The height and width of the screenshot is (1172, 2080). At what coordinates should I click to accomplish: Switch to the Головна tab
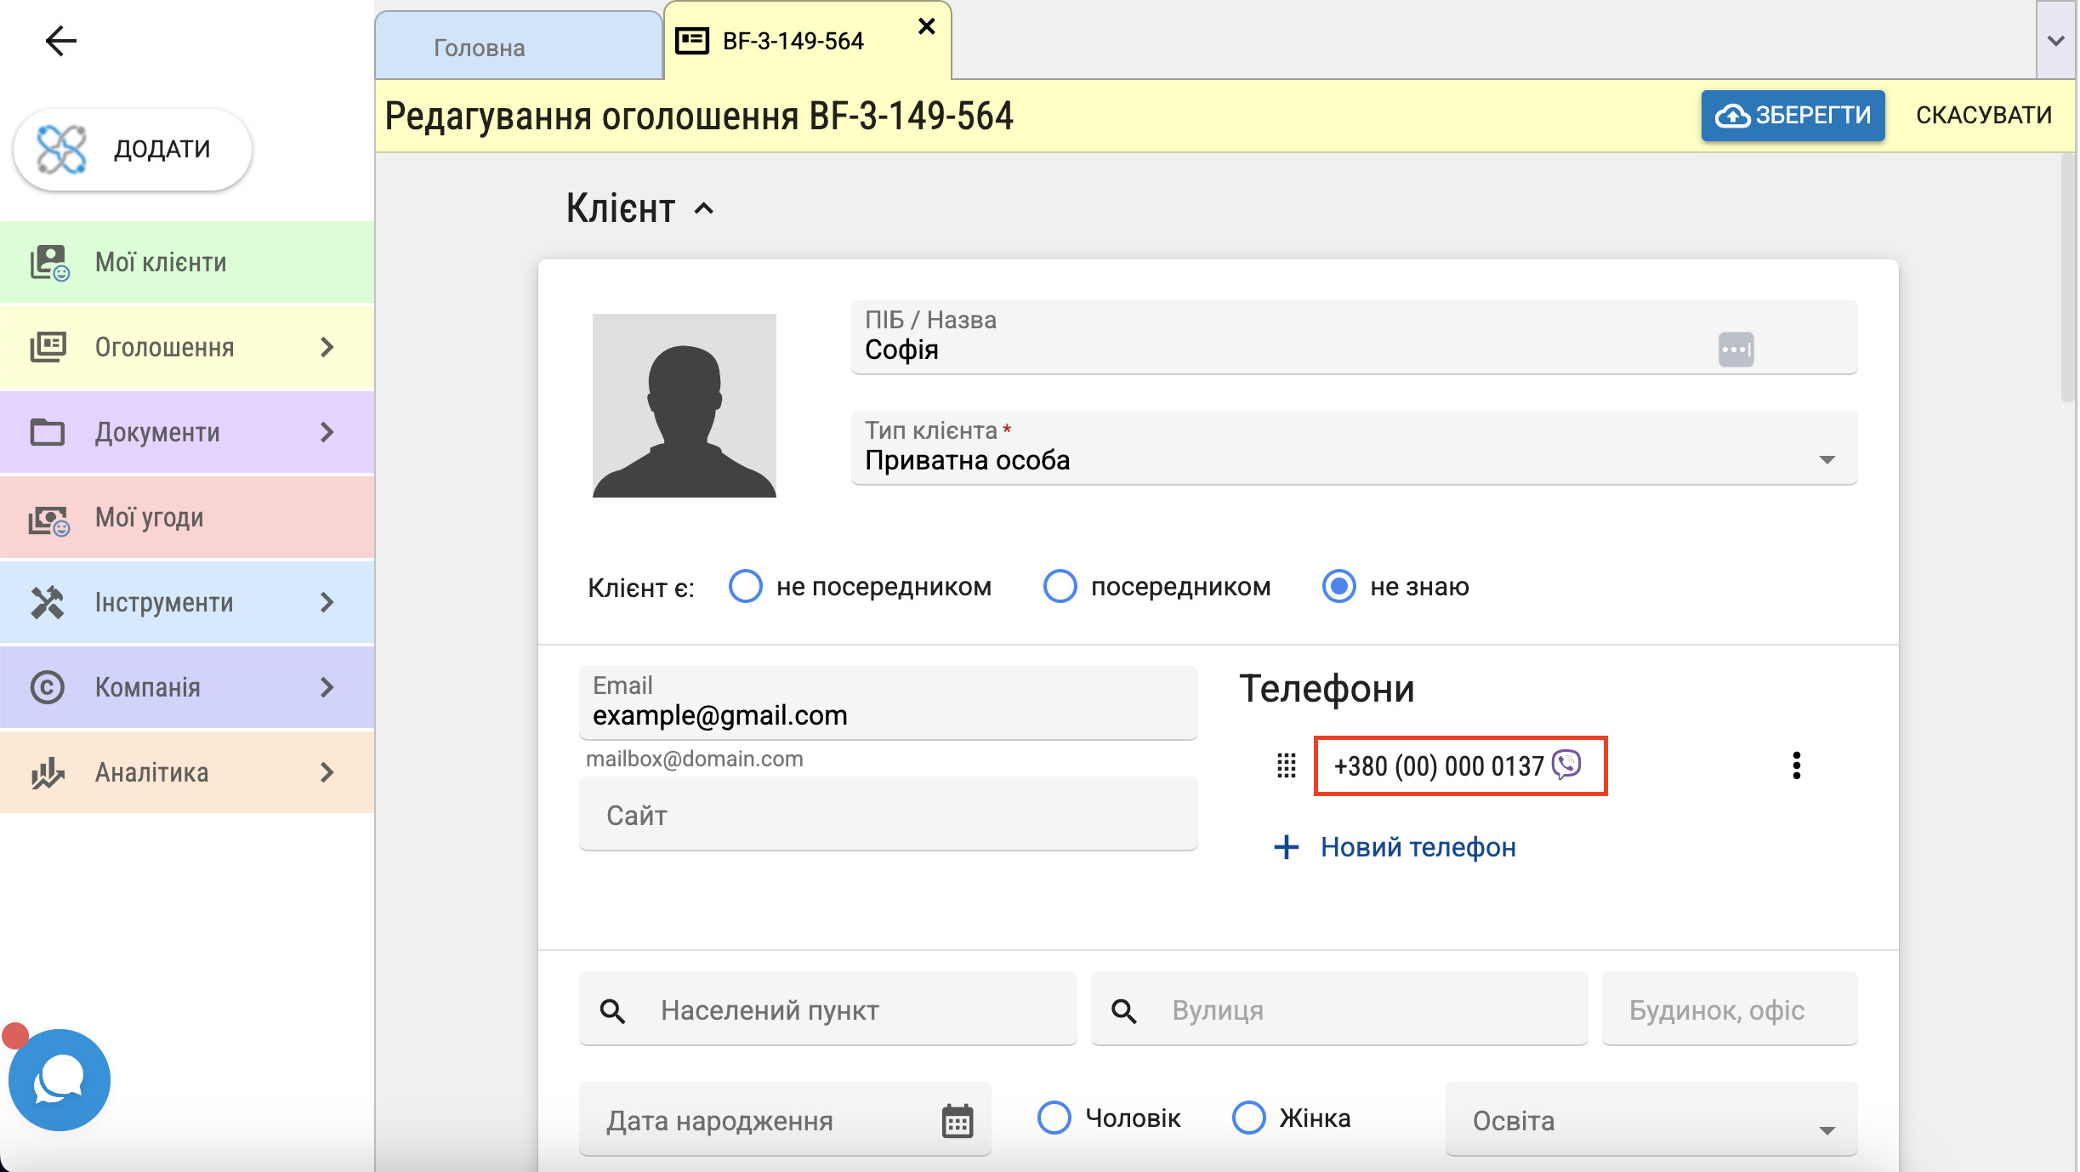(519, 47)
